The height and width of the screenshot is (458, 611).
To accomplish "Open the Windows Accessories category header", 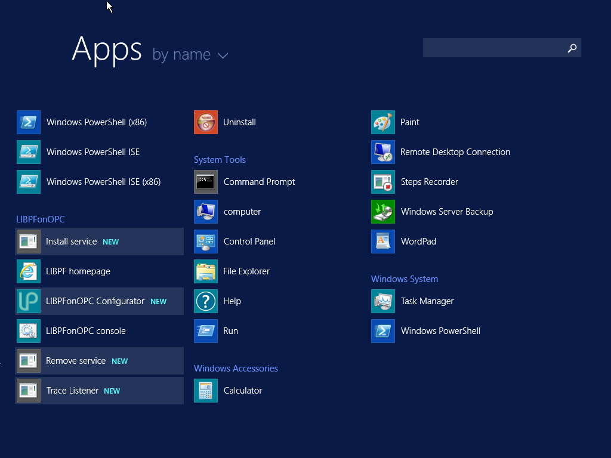I will point(236,369).
